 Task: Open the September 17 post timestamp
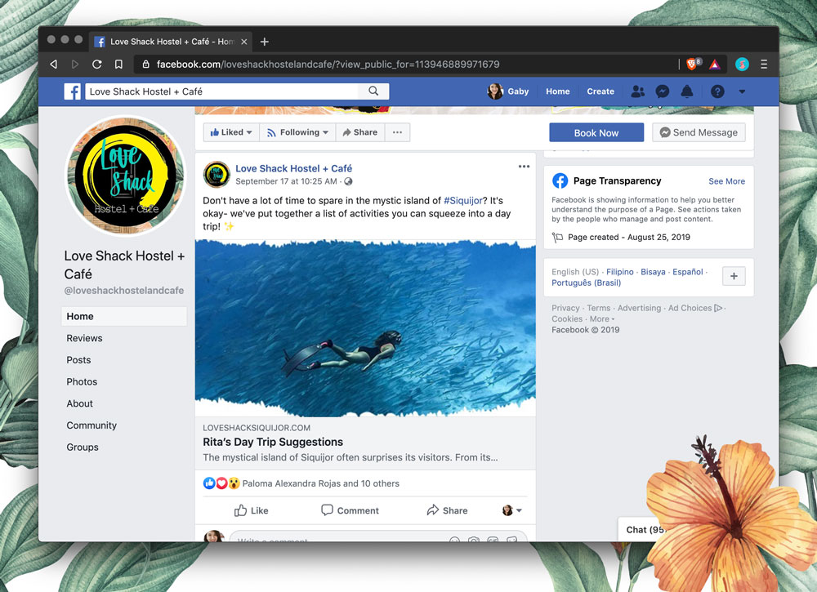[x=286, y=181]
